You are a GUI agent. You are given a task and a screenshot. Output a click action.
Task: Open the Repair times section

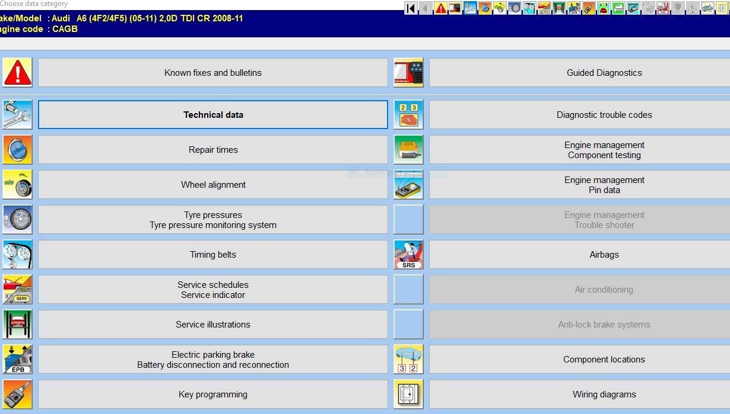coord(213,149)
